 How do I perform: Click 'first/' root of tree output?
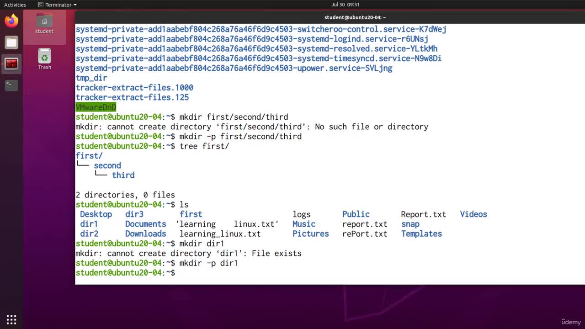89,156
